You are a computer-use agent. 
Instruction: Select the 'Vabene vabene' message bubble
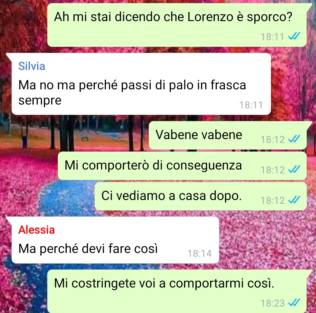(228, 135)
